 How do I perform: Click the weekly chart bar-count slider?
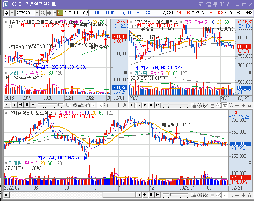click(x=176, y=105)
